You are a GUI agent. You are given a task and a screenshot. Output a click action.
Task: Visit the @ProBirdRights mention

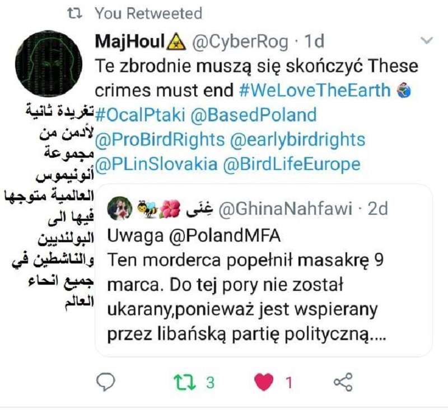(160, 139)
